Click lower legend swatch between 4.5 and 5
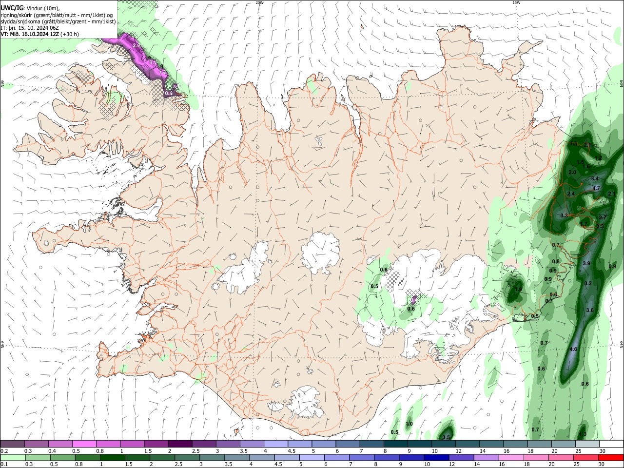624x468 pixels. pyautogui.click(x=288, y=457)
